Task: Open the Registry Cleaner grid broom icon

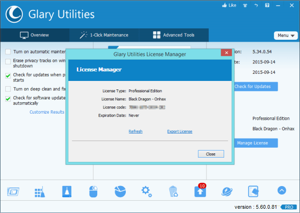Action: pyautogui.click(x=40, y=192)
